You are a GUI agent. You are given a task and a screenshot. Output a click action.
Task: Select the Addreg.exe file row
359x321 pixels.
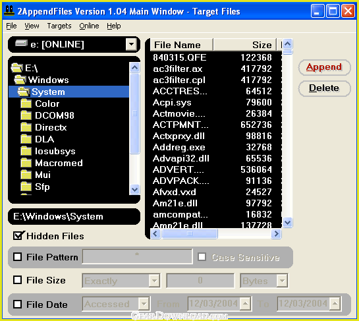click(213, 147)
